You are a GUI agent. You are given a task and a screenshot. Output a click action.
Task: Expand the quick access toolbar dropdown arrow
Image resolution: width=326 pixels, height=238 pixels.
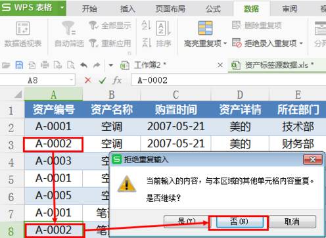coord(111,65)
